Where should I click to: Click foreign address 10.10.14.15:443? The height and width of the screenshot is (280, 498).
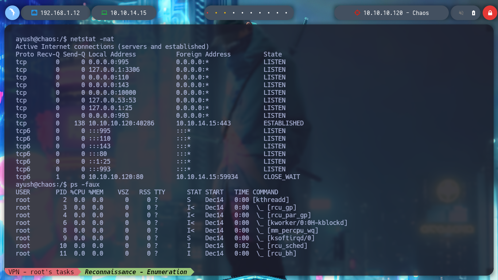pyautogui.click(x=203, y=123)
